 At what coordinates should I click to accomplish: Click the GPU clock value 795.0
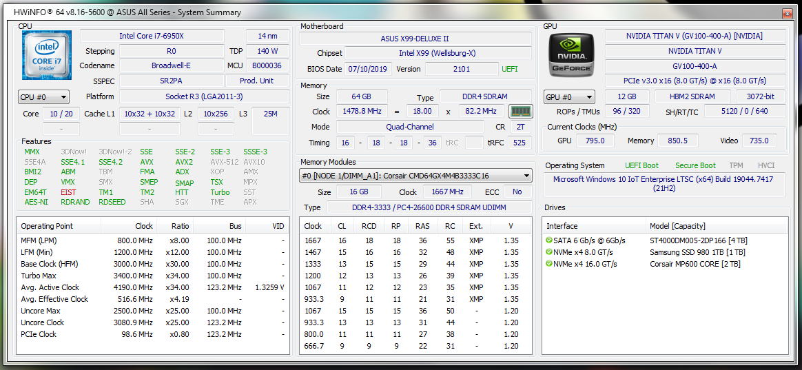coord(595,141)
